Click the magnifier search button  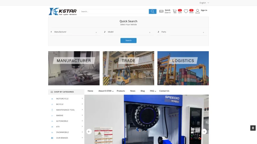[x=152, y=12]
